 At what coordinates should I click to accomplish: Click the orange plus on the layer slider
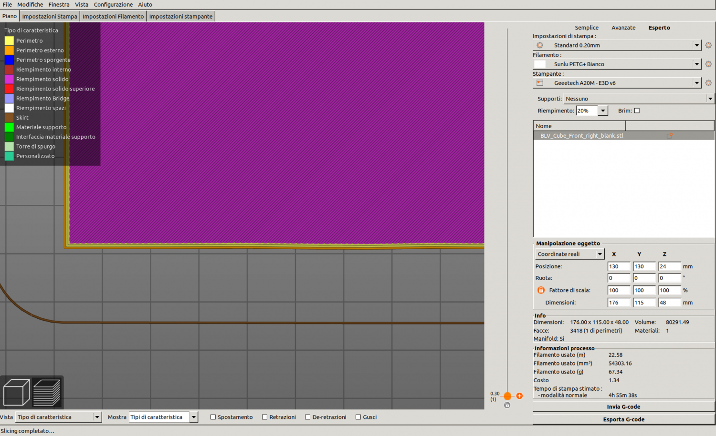pyautogui.click(x=519, y=396)
